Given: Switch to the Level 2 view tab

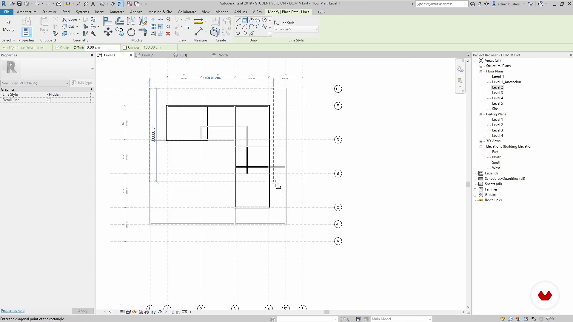Looking at the screenshot, I should 147,55.
